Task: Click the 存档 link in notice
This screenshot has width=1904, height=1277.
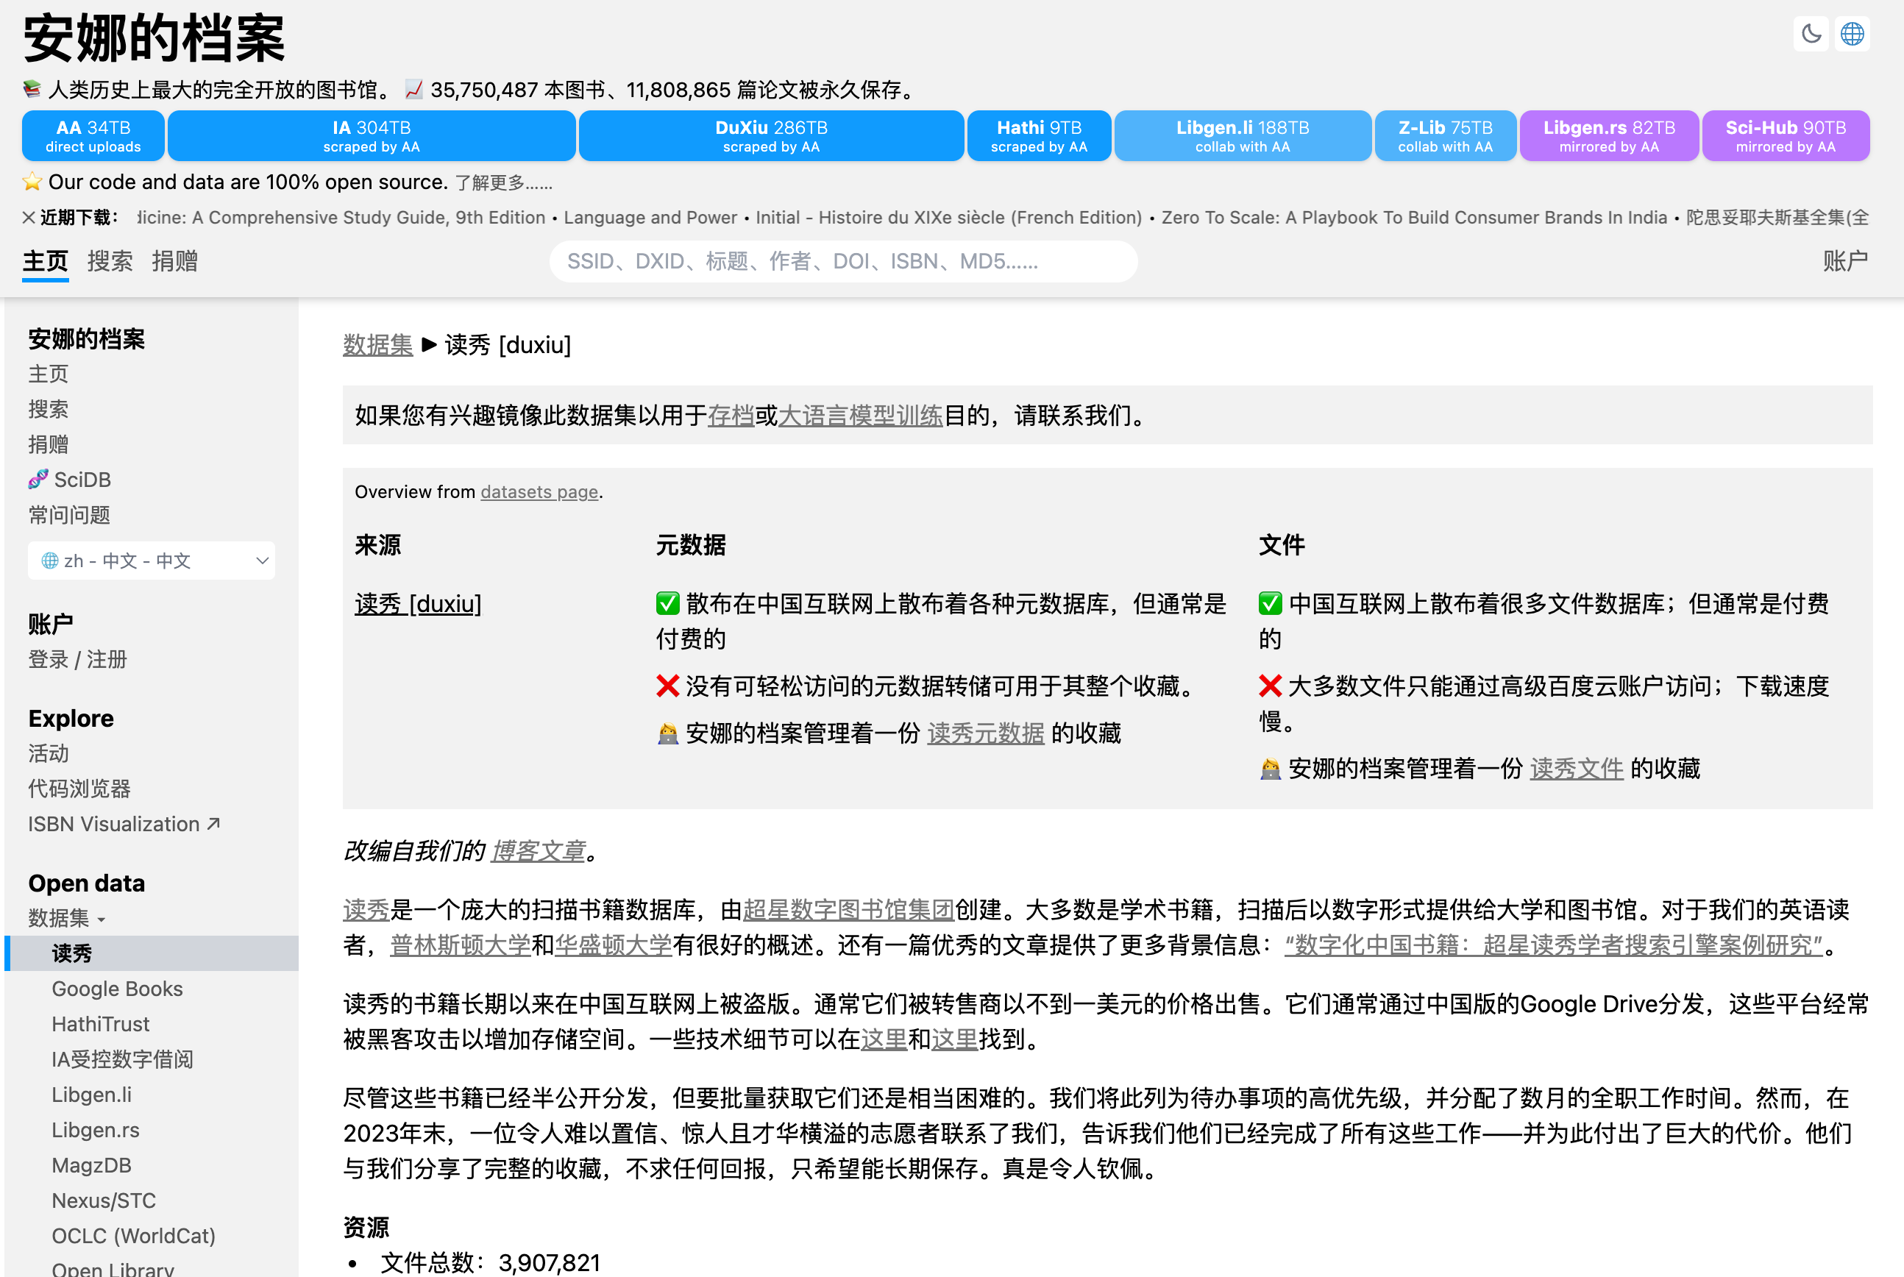Action: [x=731, y=416]
